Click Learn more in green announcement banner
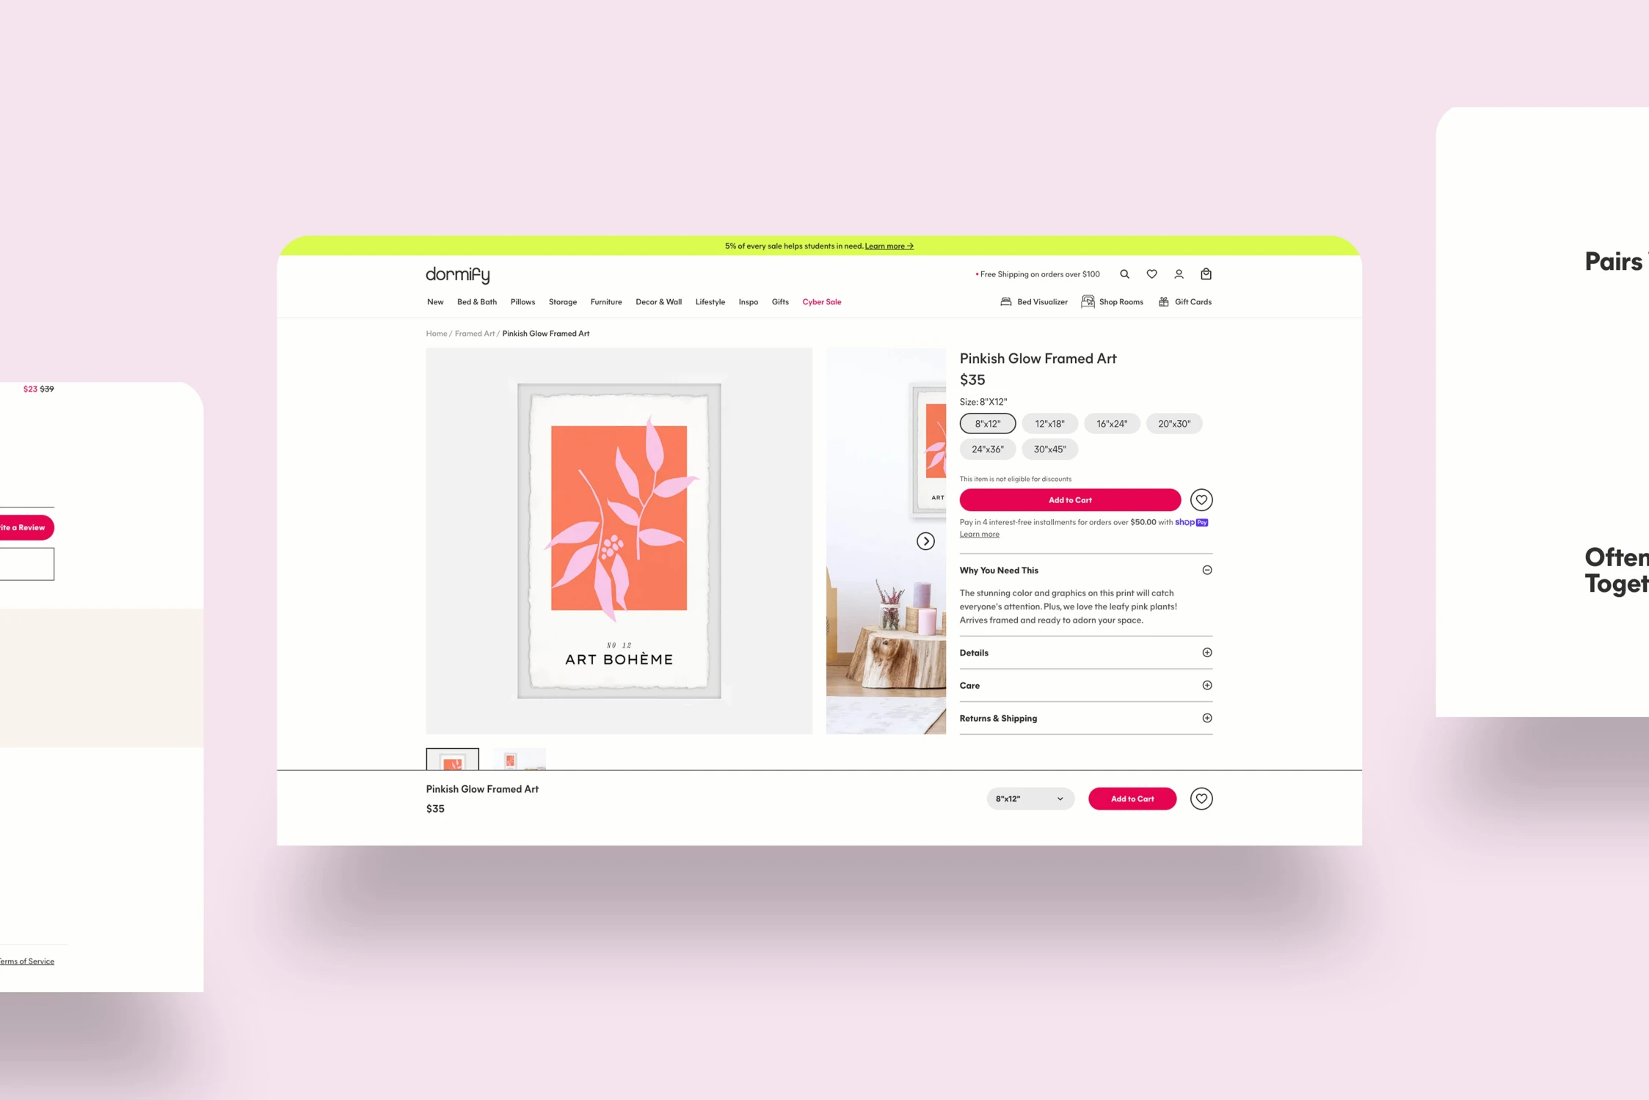This screenshot has width=1649, height=1100. tap(889, 246)
